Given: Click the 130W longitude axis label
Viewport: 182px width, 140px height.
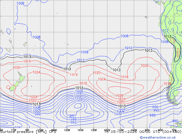Looking at the screenshot, I should pyautogui.click(x=94, y=130).
